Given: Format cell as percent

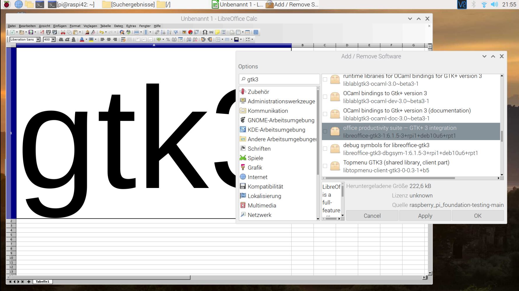Looking at the screenshot, I should [168, 39].
